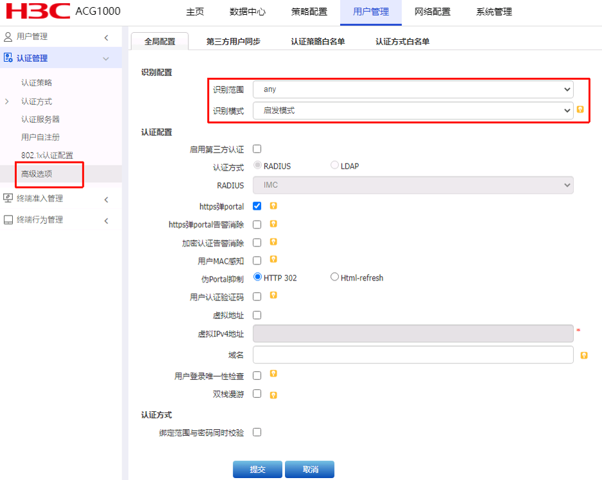Expand 认证方式 in the sidebar
The image size is (602, 480).
pos(37,102)
